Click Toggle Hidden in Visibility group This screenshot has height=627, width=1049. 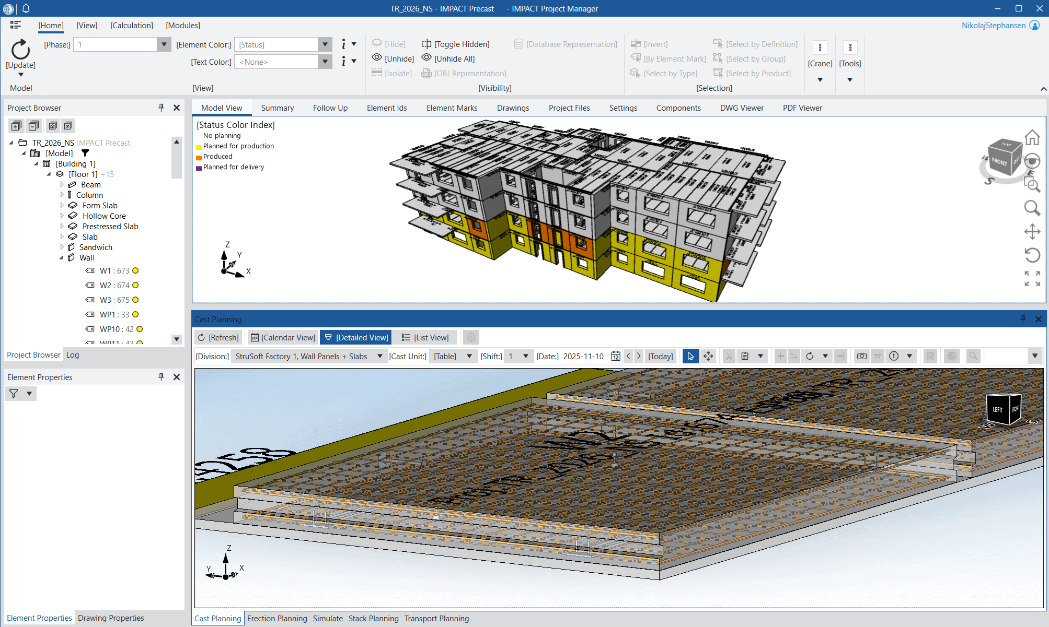[456, 44]
